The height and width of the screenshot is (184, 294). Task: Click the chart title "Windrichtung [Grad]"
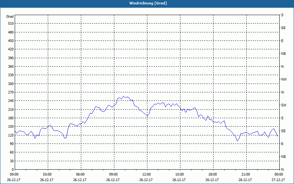tap(148, 3)
